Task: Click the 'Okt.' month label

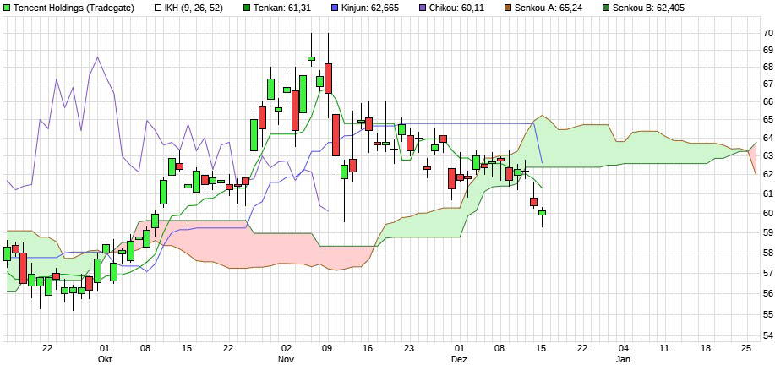Action: click(106, 359)
